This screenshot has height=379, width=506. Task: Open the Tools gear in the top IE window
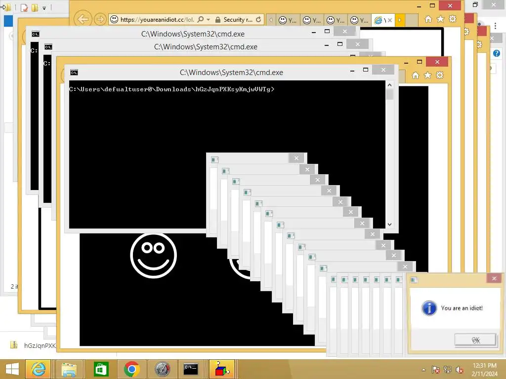pos(453,19)
